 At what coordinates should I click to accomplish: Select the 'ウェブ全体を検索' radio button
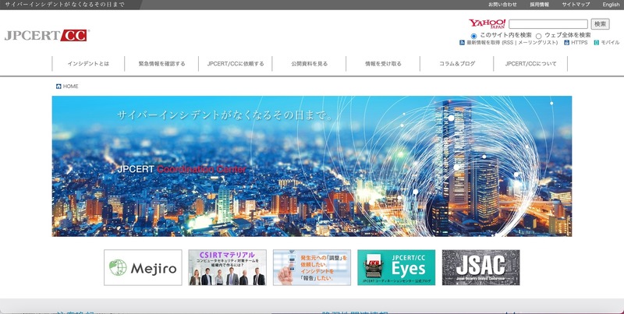point(538,35)
